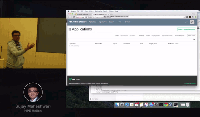The image size is (200, 117).
Task: Sort by the Organization column header
Action: coord(99,44)
